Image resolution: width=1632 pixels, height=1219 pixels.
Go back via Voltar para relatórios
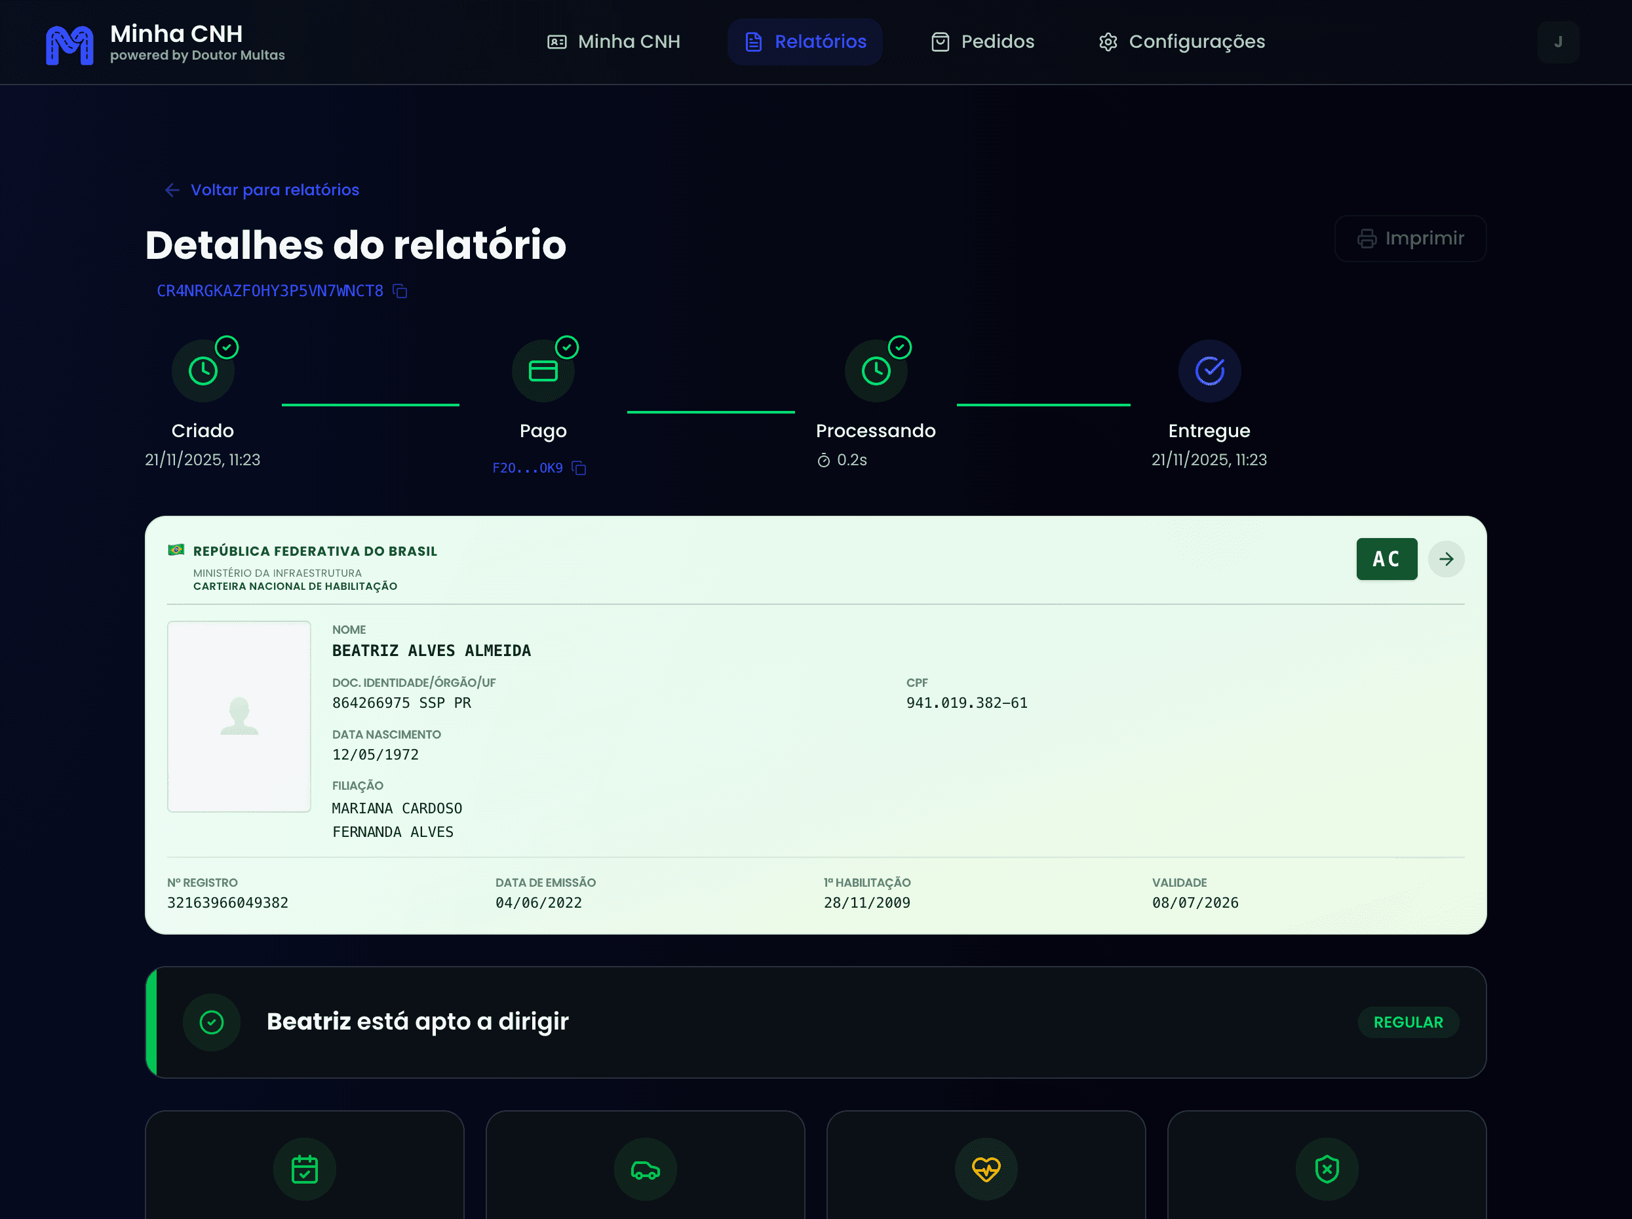[262, 189]
